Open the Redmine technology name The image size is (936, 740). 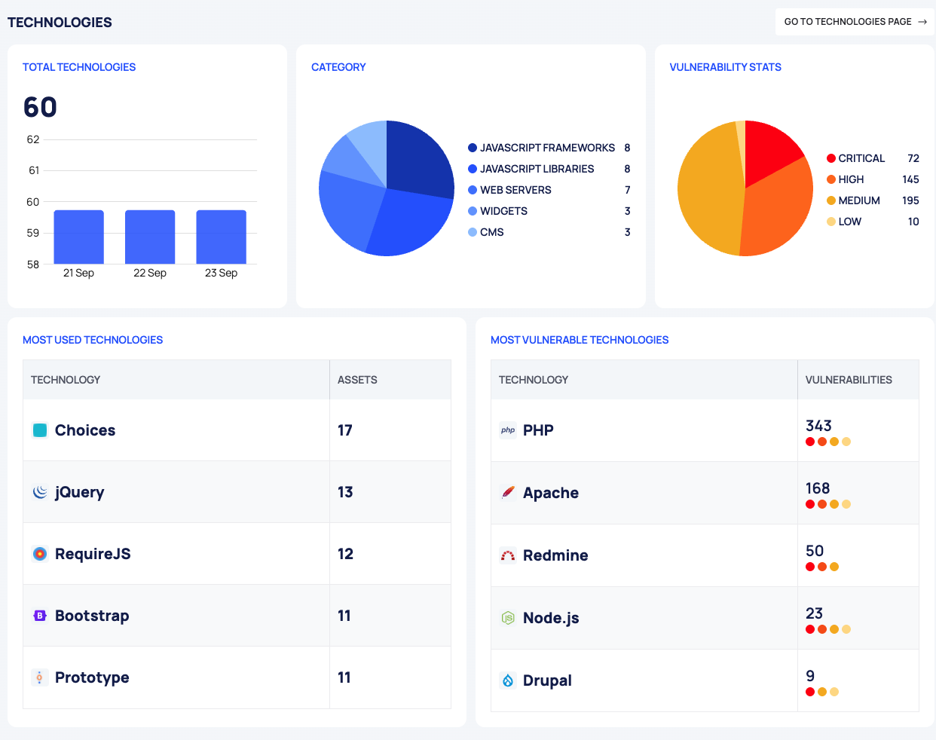[x=555, y=555]
